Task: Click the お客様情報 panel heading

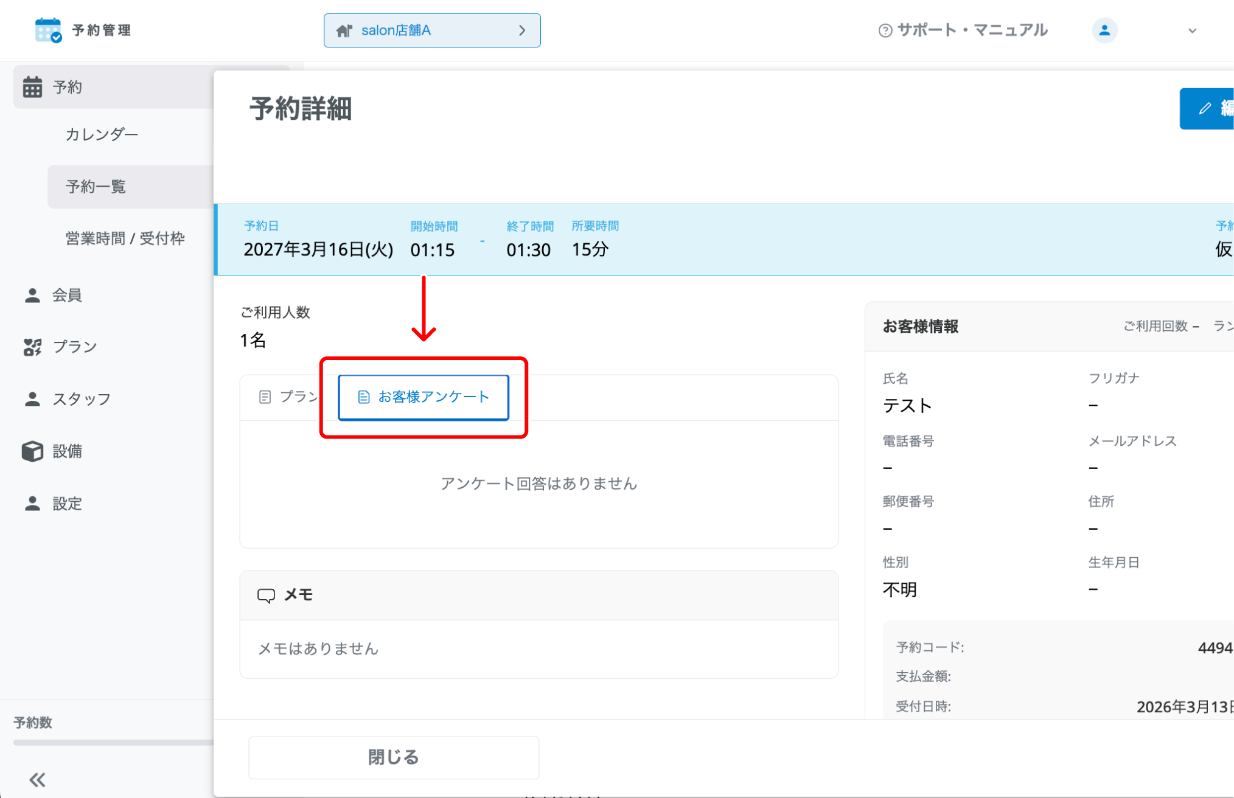Action: [921, 327]
